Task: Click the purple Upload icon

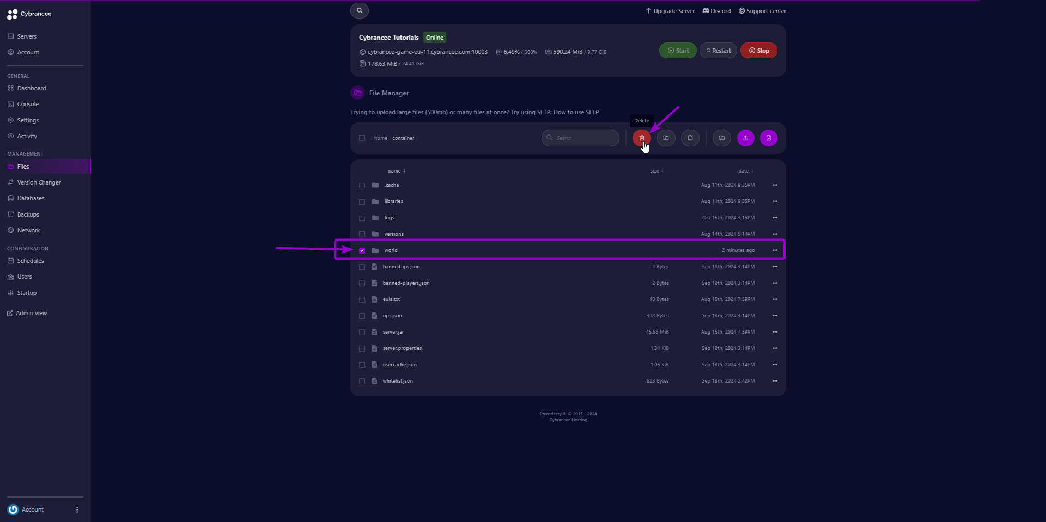Action: click(x=745, y=138)
